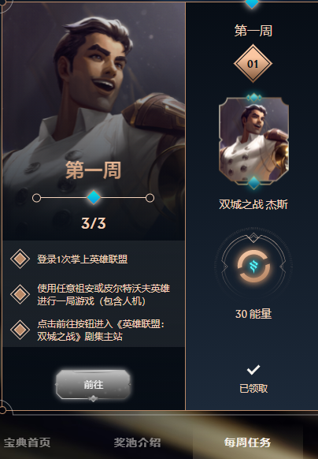Click the right circle on the progress line
The width and height of the screenshot is (318, 459).
click(150, 198)
